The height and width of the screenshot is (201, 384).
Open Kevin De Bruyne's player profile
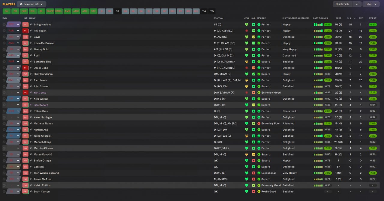click(44, 43)
